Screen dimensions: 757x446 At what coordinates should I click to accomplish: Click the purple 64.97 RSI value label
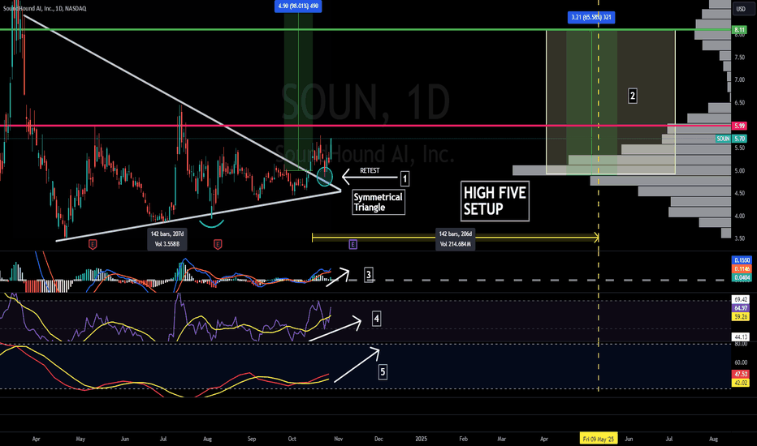[x=741, y=308]
